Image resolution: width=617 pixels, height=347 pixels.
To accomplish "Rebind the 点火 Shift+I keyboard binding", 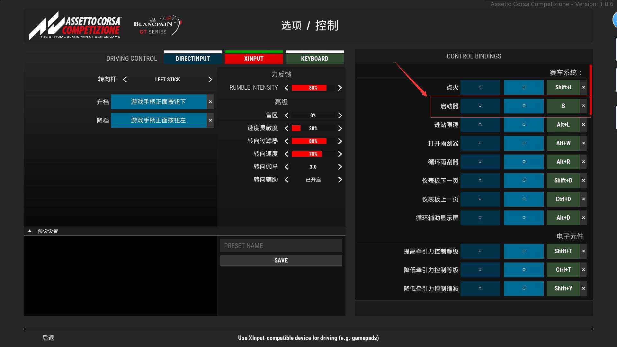I will click(x=563, y=87).
